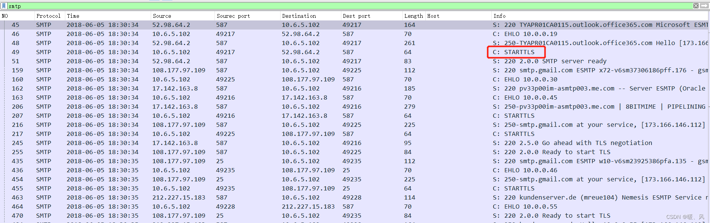Clear the smtp display filter
710x223 pixels.
(x=696, y=6)
